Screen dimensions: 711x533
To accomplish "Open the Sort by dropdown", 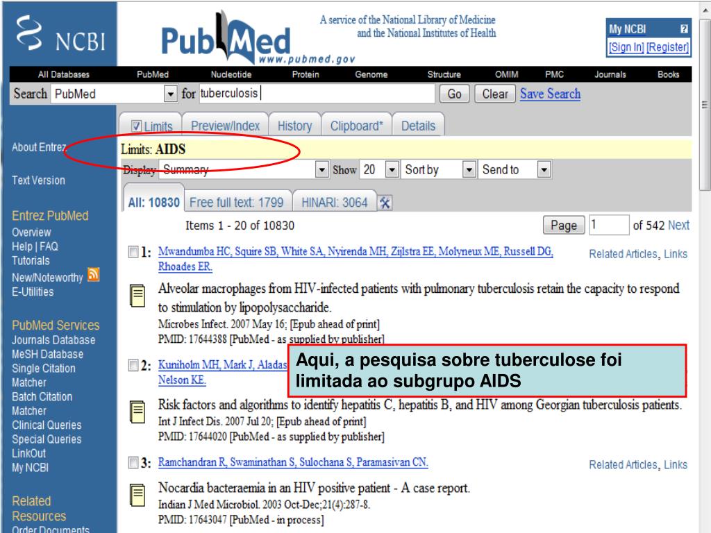I will coord(469,170).
